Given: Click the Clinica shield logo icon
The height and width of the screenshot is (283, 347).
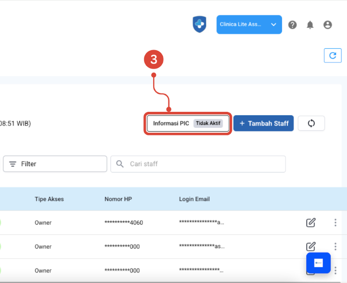Looking at the screenshot, I should click(x=199, y=24).
